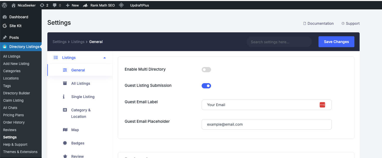
Task: Click the red password manager icon
Action: tap(322, 105)
